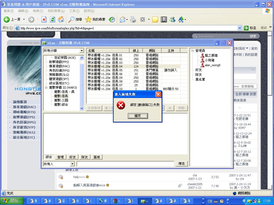274x205 pixels.
Task: Open the 所有人 recipient dropdown
Action: pos(72,164)
